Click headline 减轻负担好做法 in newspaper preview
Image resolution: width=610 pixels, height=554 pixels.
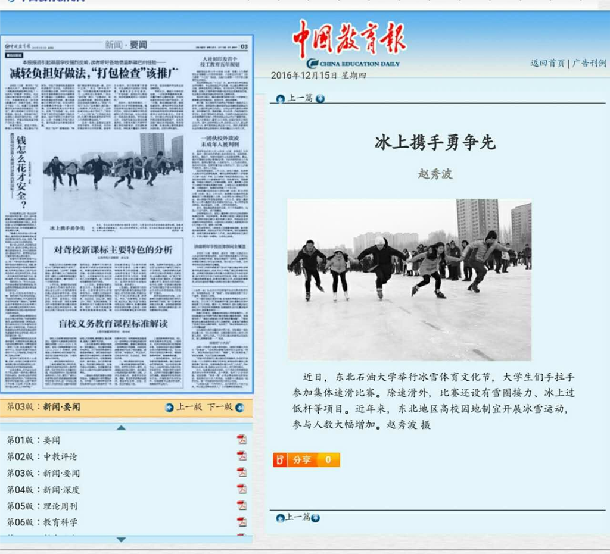tap(94, 74)
